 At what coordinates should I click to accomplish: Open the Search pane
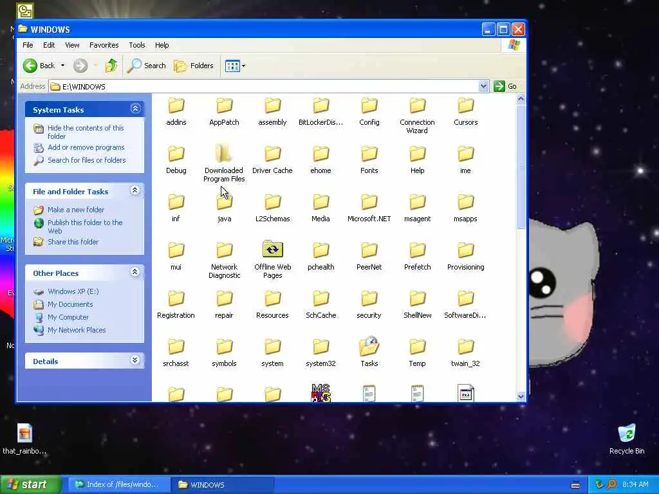(x=147, y=66)
